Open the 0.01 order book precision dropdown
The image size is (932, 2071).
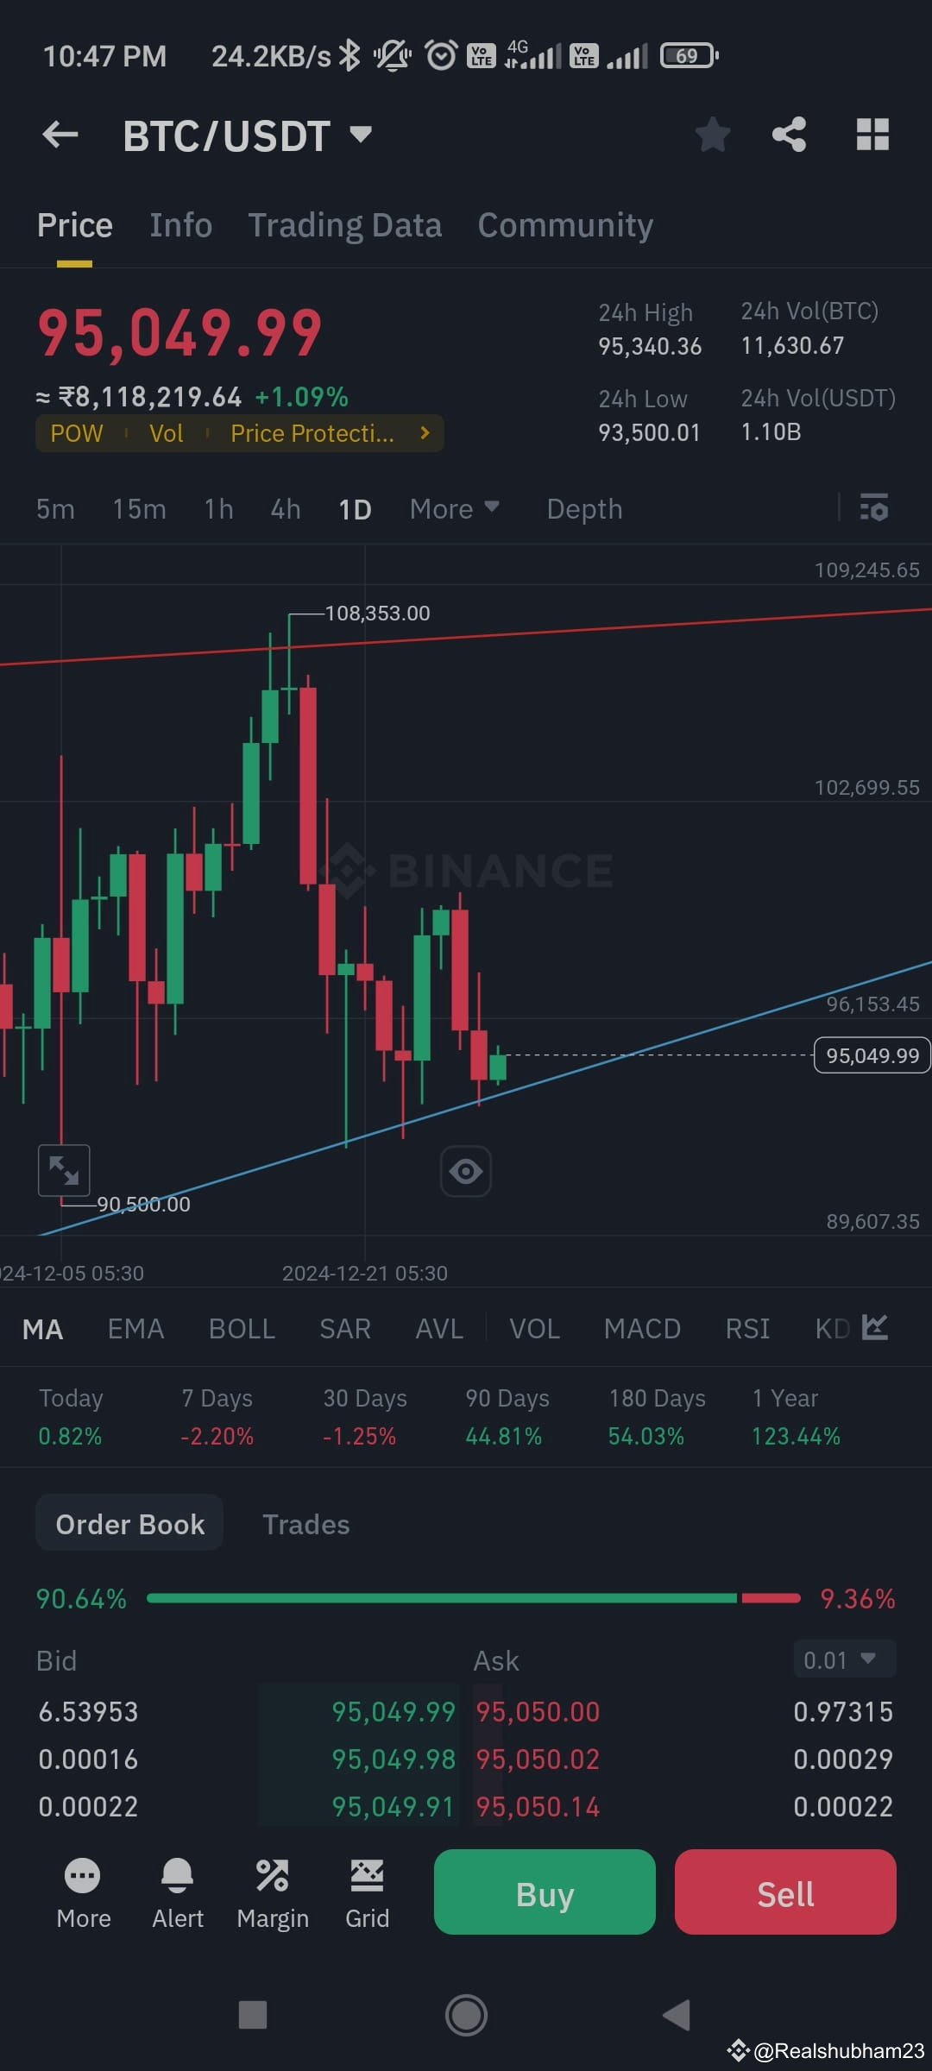(844, 1659)
